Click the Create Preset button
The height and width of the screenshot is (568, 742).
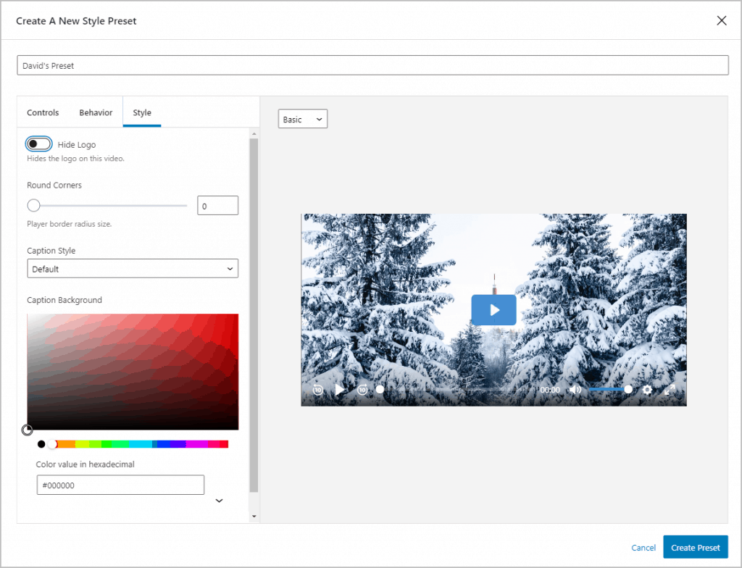click(x=695, y=548)
